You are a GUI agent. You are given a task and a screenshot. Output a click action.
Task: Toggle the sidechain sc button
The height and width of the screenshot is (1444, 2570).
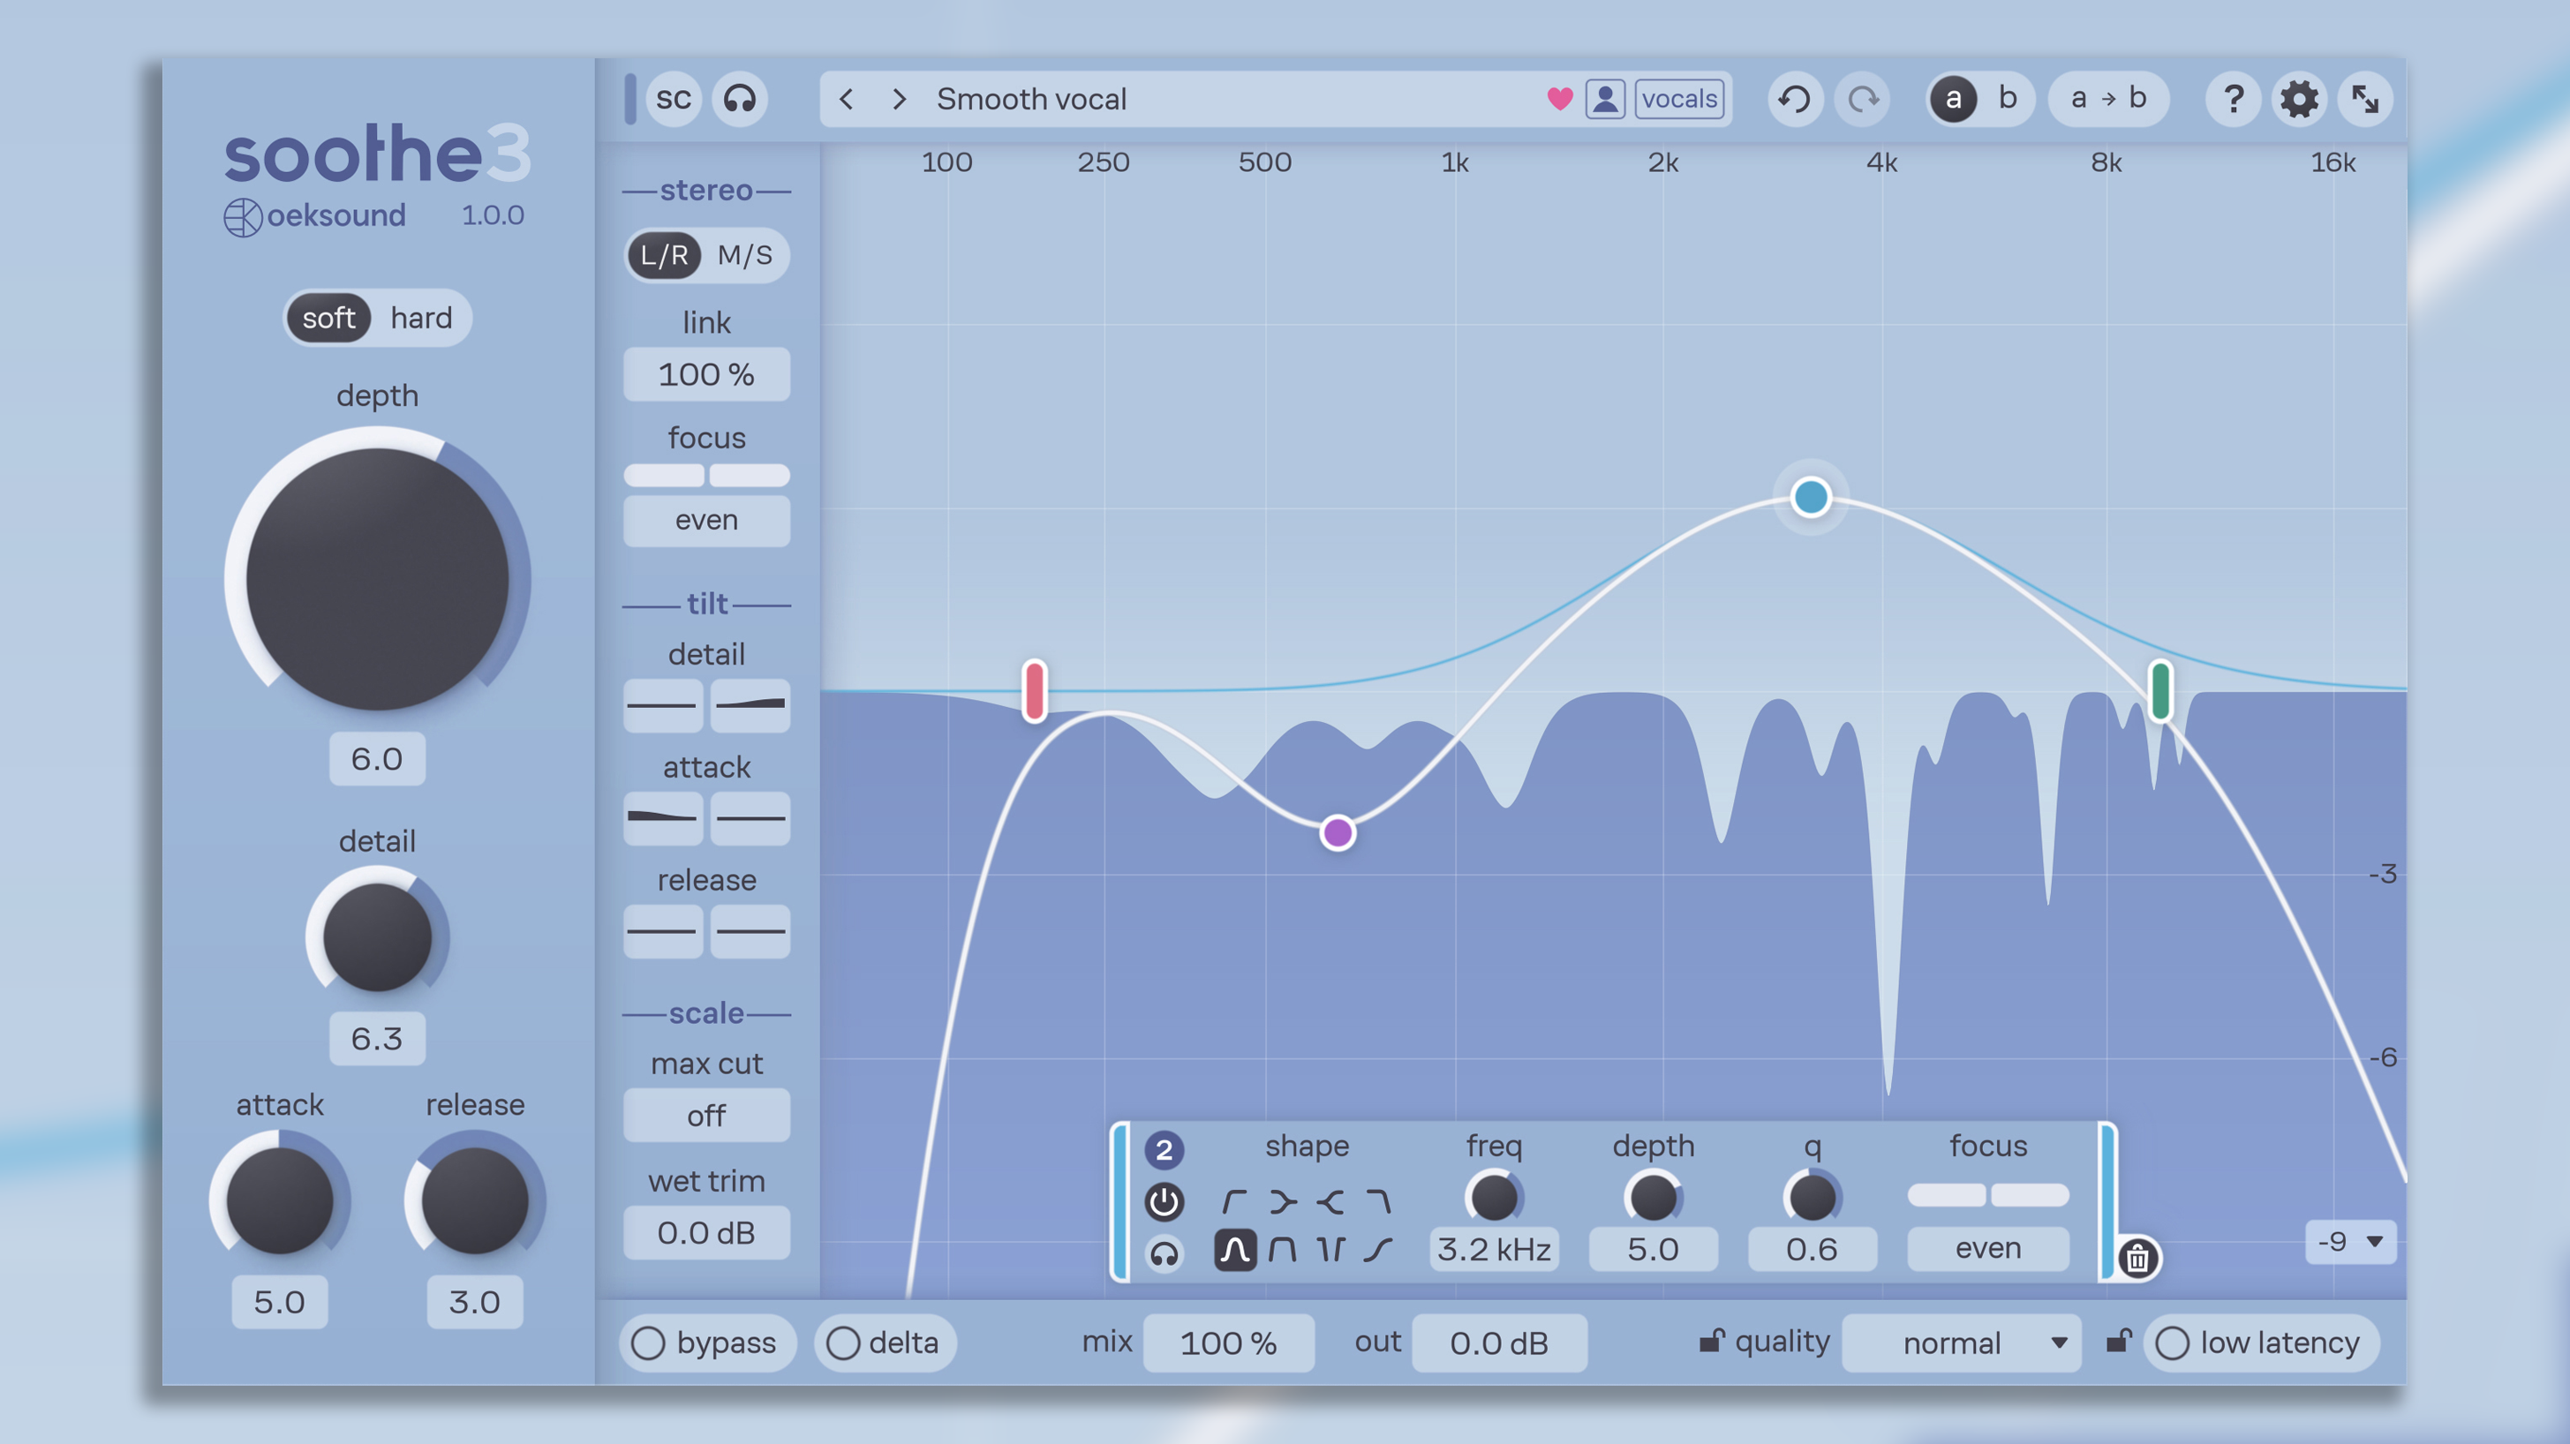[674, 99]
